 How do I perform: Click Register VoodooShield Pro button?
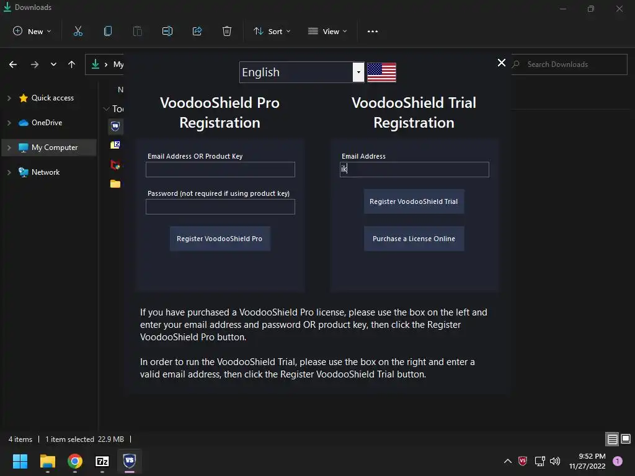(220, 239)
